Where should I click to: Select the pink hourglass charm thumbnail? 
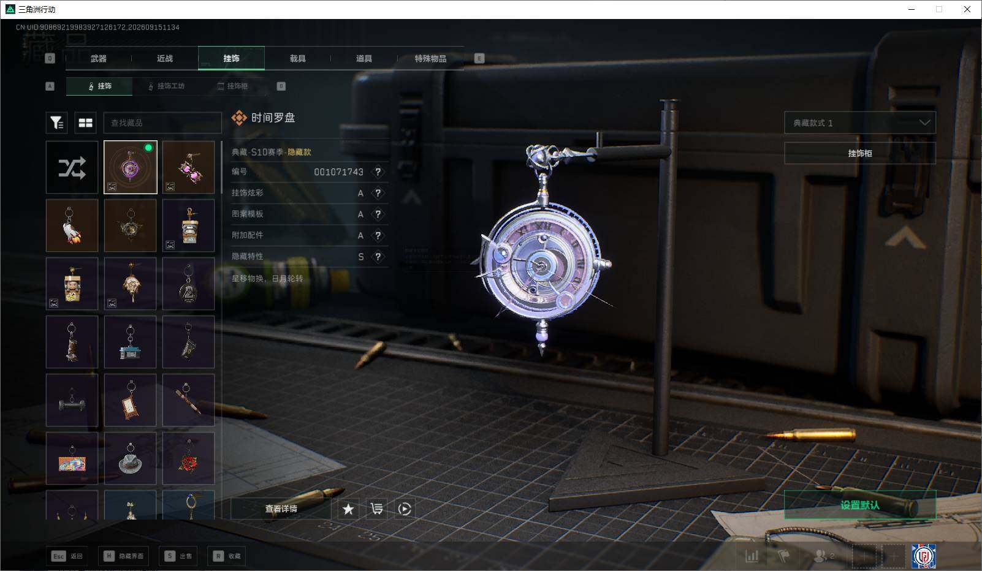[189, 167]
